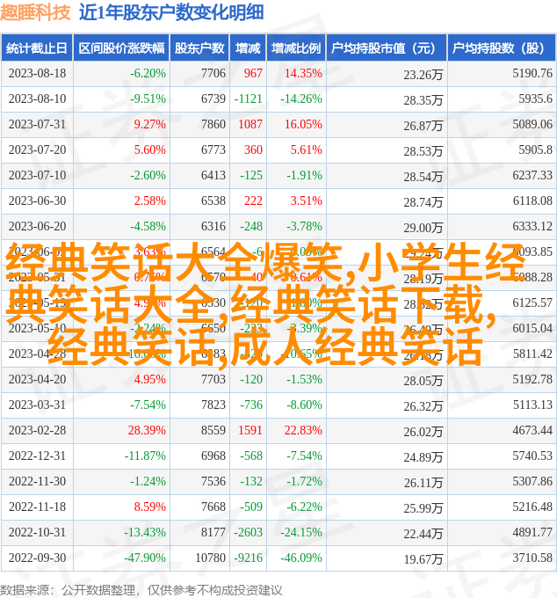Select the 2022-09-30 date cell
This screenshot has height=598, width=557.
click(37, 558)
